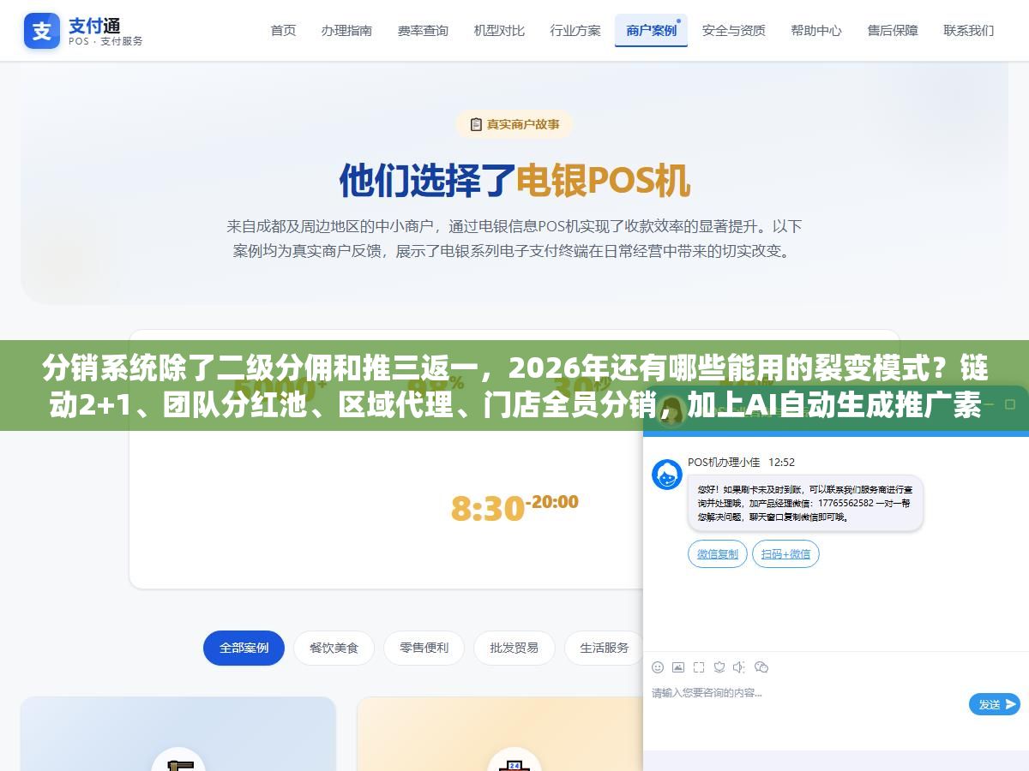1029x771 pixels.
Task: Click the screenshot capture icon in chat
Action: point(699,666)
